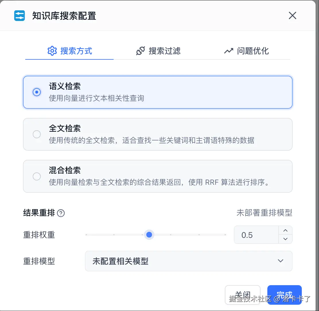319x311 pixels.
Task: Choose the 混合检索 option card description
Action: click(160, 182)
